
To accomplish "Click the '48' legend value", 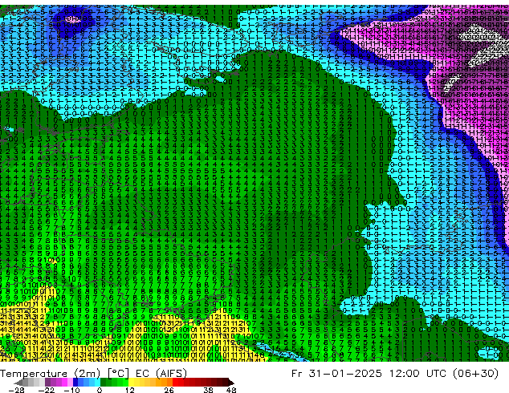I will coord(231,390).
